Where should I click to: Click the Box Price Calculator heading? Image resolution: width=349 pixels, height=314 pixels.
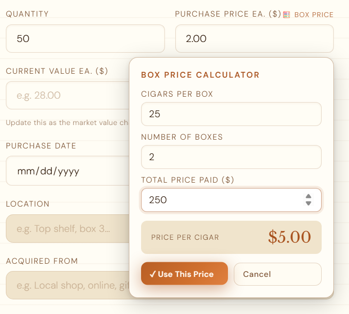coord(200,75)
